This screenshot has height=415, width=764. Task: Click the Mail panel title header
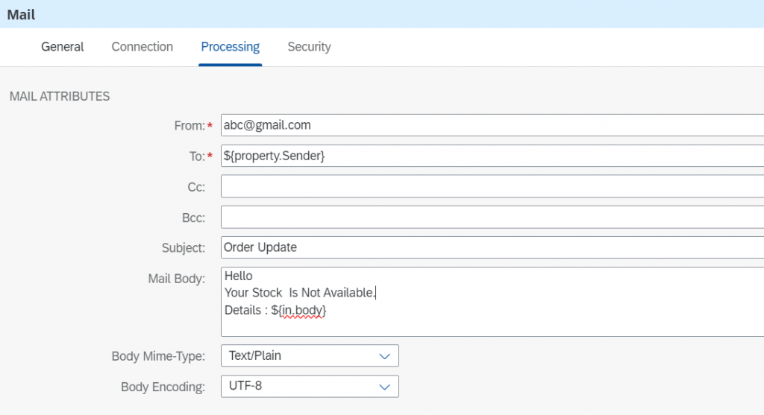point(21,15)
